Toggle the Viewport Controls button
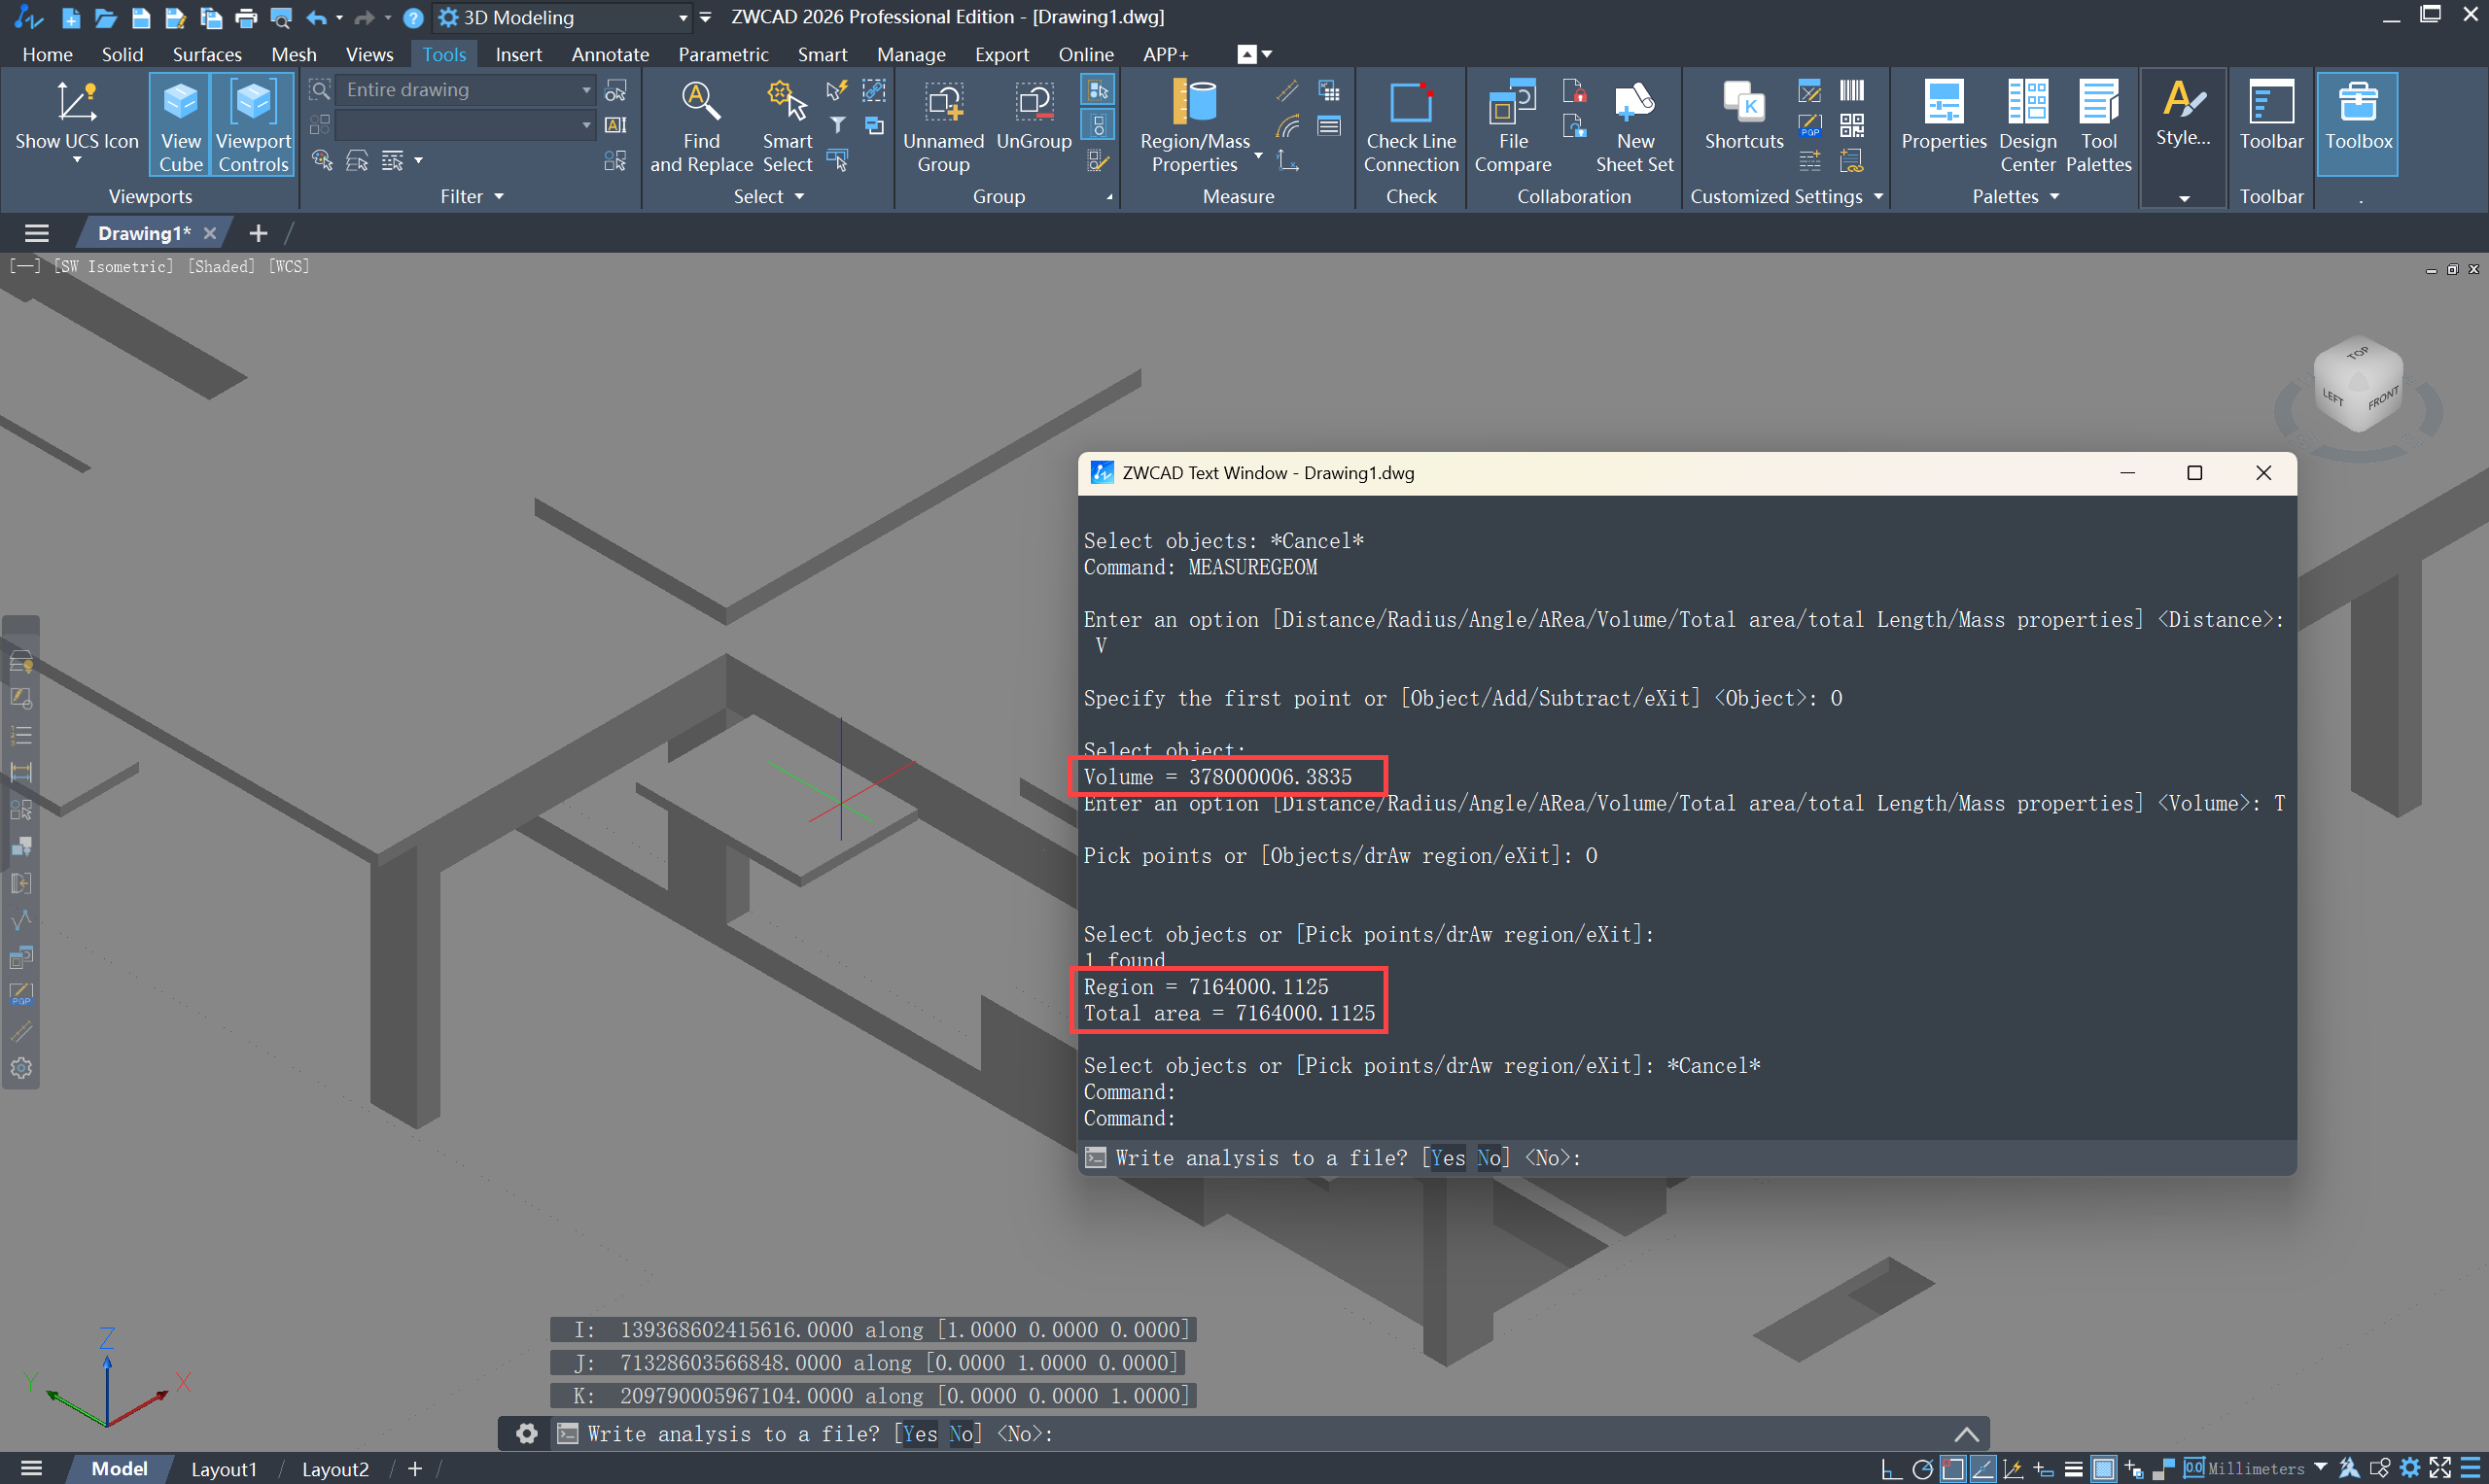The height and width of the screenshot is (1484, 2489). tap(253, 124)
